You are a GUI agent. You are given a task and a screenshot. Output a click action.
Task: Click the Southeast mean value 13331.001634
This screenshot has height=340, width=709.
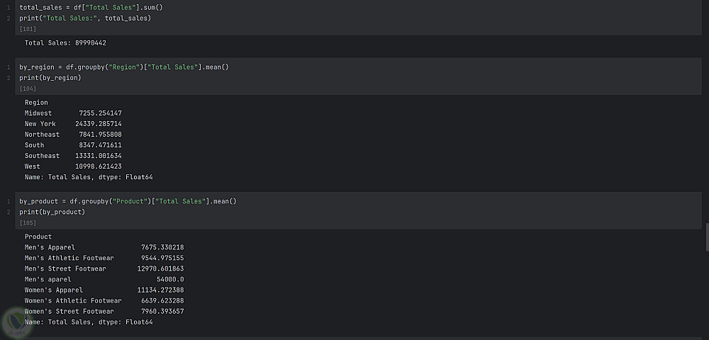pyautogui.click(x=99, y=156)
